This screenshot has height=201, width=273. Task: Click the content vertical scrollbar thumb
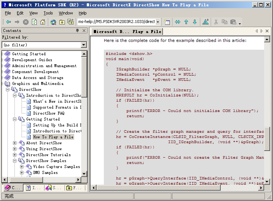(267, 139)
